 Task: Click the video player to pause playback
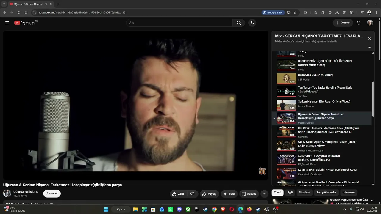pos(136,105)
